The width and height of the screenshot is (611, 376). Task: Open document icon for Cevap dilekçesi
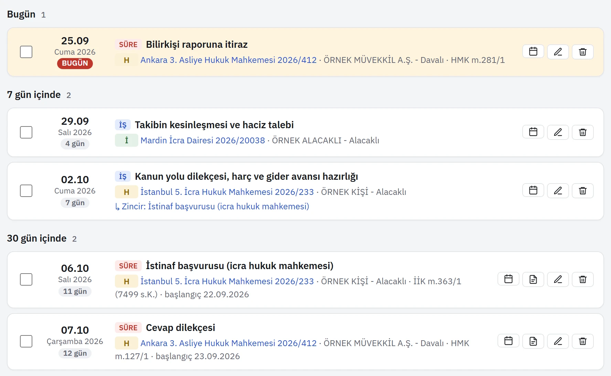click(533, 341)
